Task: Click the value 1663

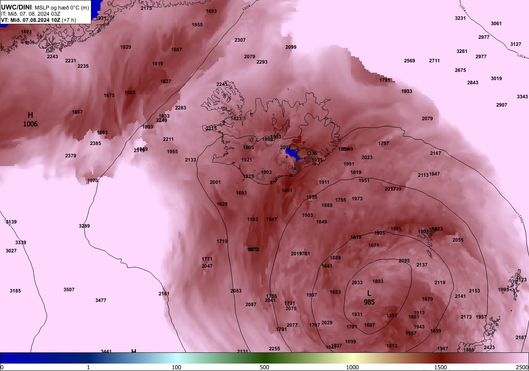Action: point(102,133)
